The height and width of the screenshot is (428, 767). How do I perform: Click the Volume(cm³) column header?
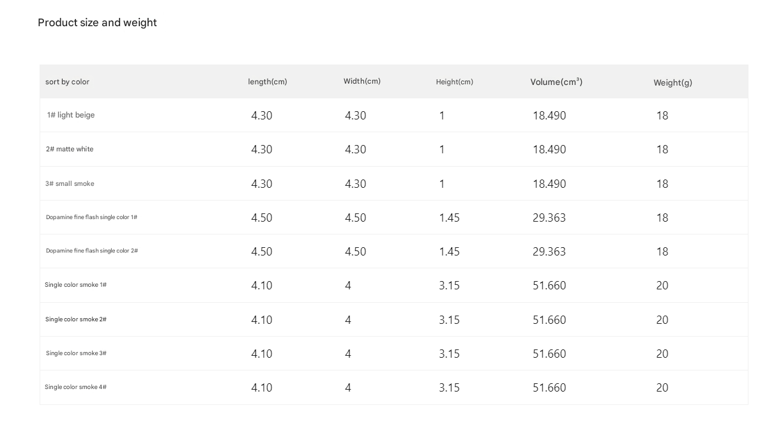tap(556, 82)
